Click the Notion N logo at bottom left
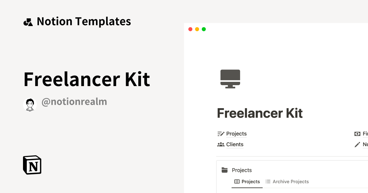 (32, 165)
